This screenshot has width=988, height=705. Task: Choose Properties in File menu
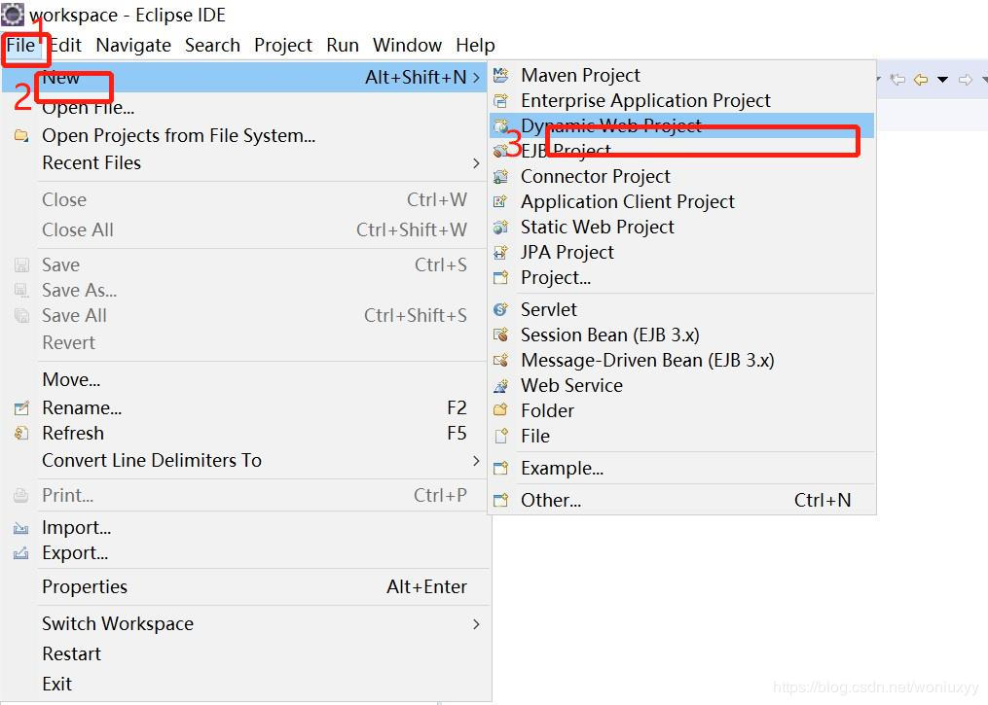click(245, 586)
